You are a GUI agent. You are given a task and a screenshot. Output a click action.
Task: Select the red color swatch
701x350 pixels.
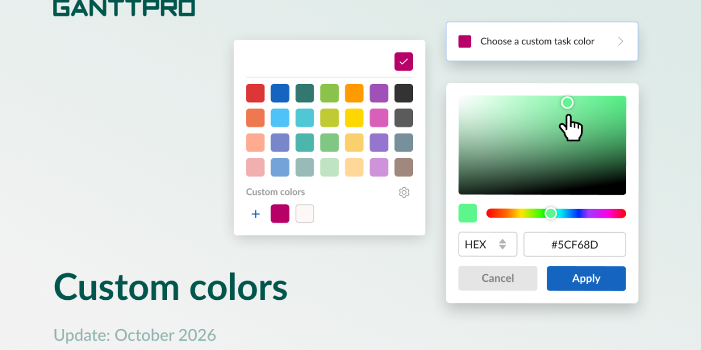[255, 93]
